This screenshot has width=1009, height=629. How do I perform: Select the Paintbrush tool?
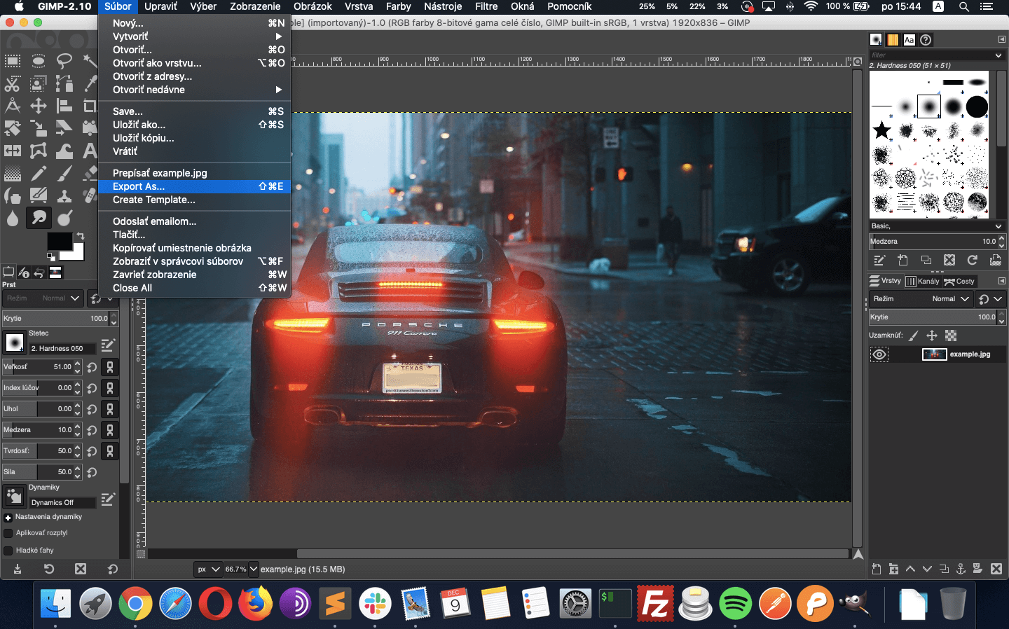point(64,173)
